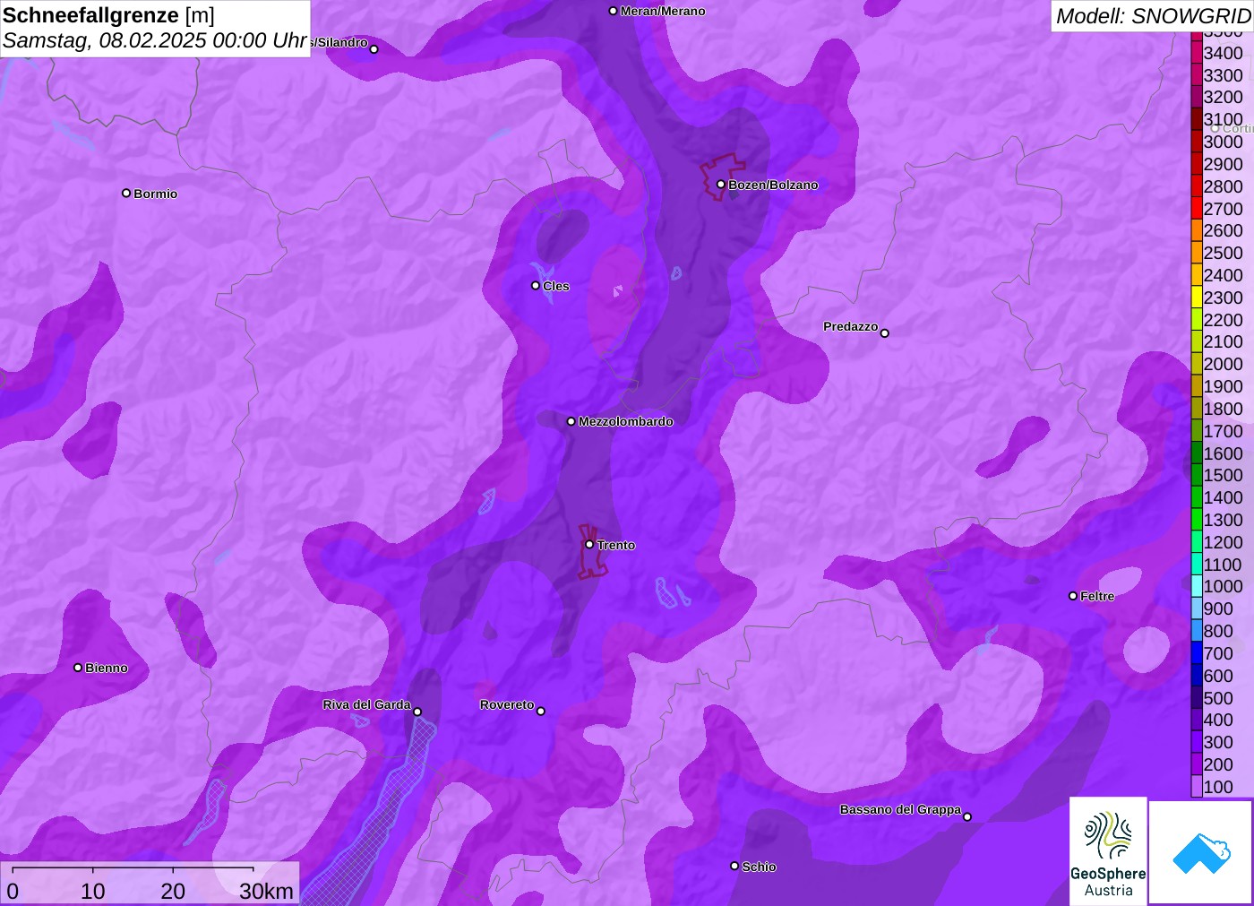Click the Bassano del Grappa marker dot
The width and height of the screenshot is (1254, 906).
point(967,816)
